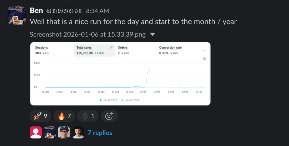Click the fire emoji reaction
Viewport: 289px width, 146px height.
click(64, 116)
